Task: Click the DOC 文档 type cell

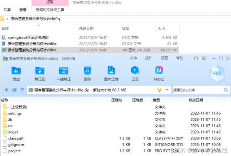Action: (x=130, y=37)
